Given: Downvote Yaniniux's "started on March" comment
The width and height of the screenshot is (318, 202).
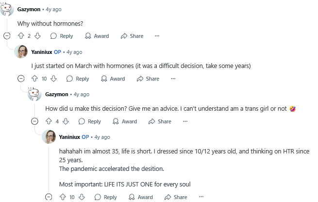Looking at the screenshot, I should click(53, 79).
